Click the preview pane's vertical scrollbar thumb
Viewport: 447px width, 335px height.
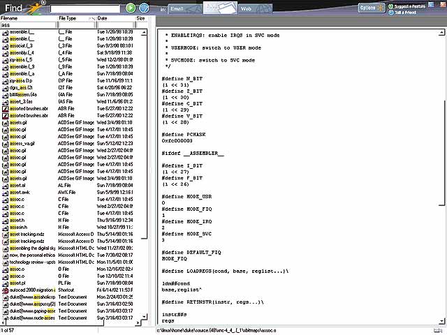tap(441, 152)
